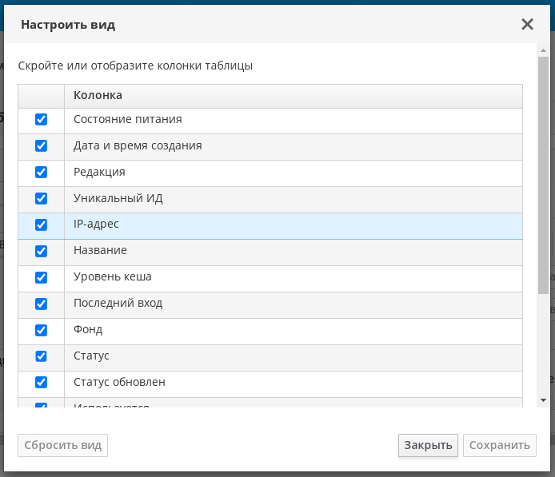Click the vertical scrollbar thumb
This screenshot has height=477, width=555.
point(543,176)
